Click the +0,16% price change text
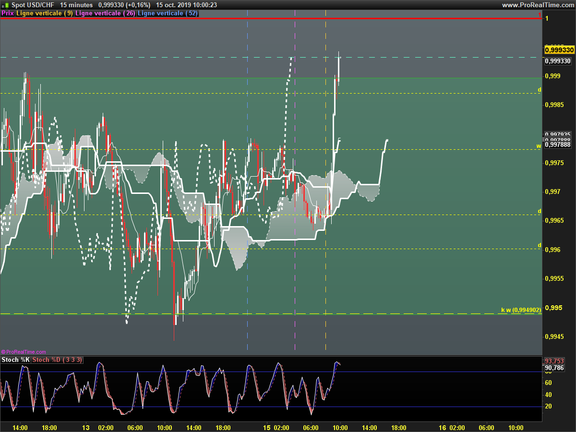This screenshot has width=576, height=432. [x=138, y=5]
